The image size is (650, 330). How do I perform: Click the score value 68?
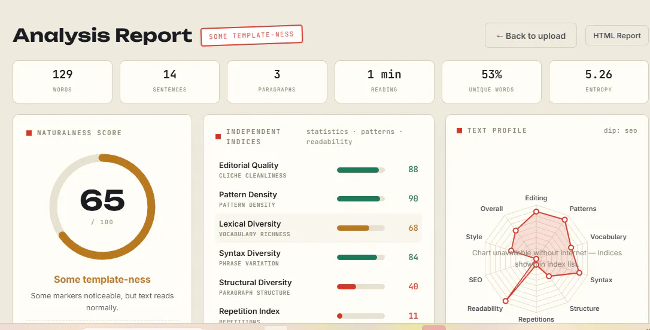413,228
